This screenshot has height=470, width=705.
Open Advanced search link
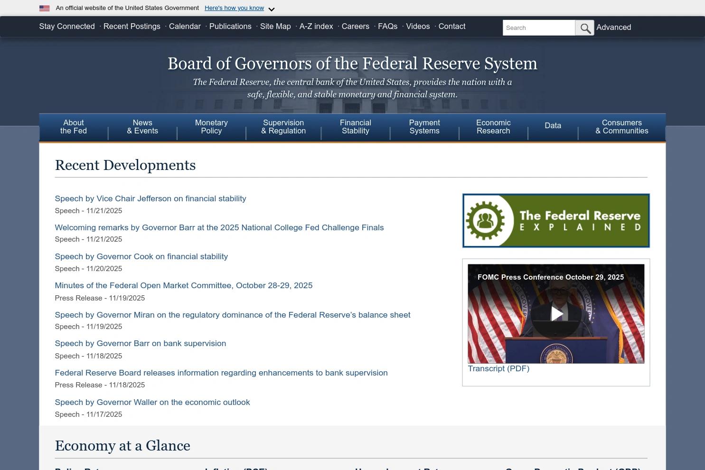coord(613,28)
